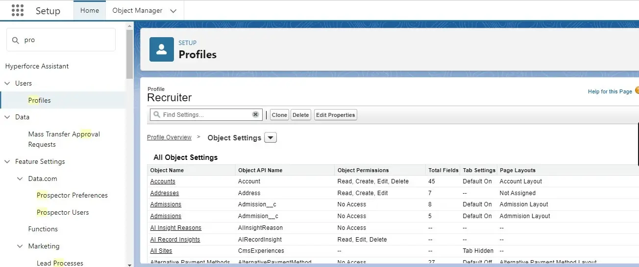The width and height of the screenshot is (639, 267).
Task: Switch to the Home tab
Action: click(x=90, y=10)
